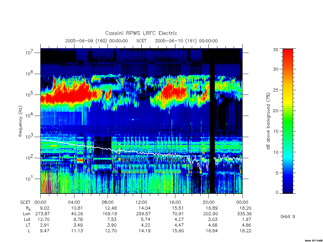323x242 pixels.
Task: Click the colorbar value 25
Action: [x=276, y=90]
